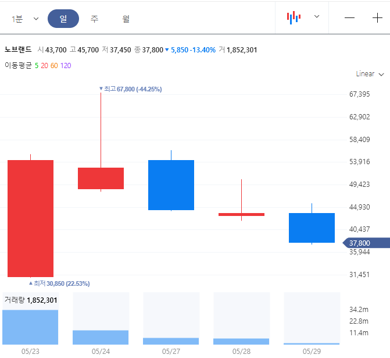Select the 05/29 blue candlestick
390x358 pixels.
[x=312, y=228]
